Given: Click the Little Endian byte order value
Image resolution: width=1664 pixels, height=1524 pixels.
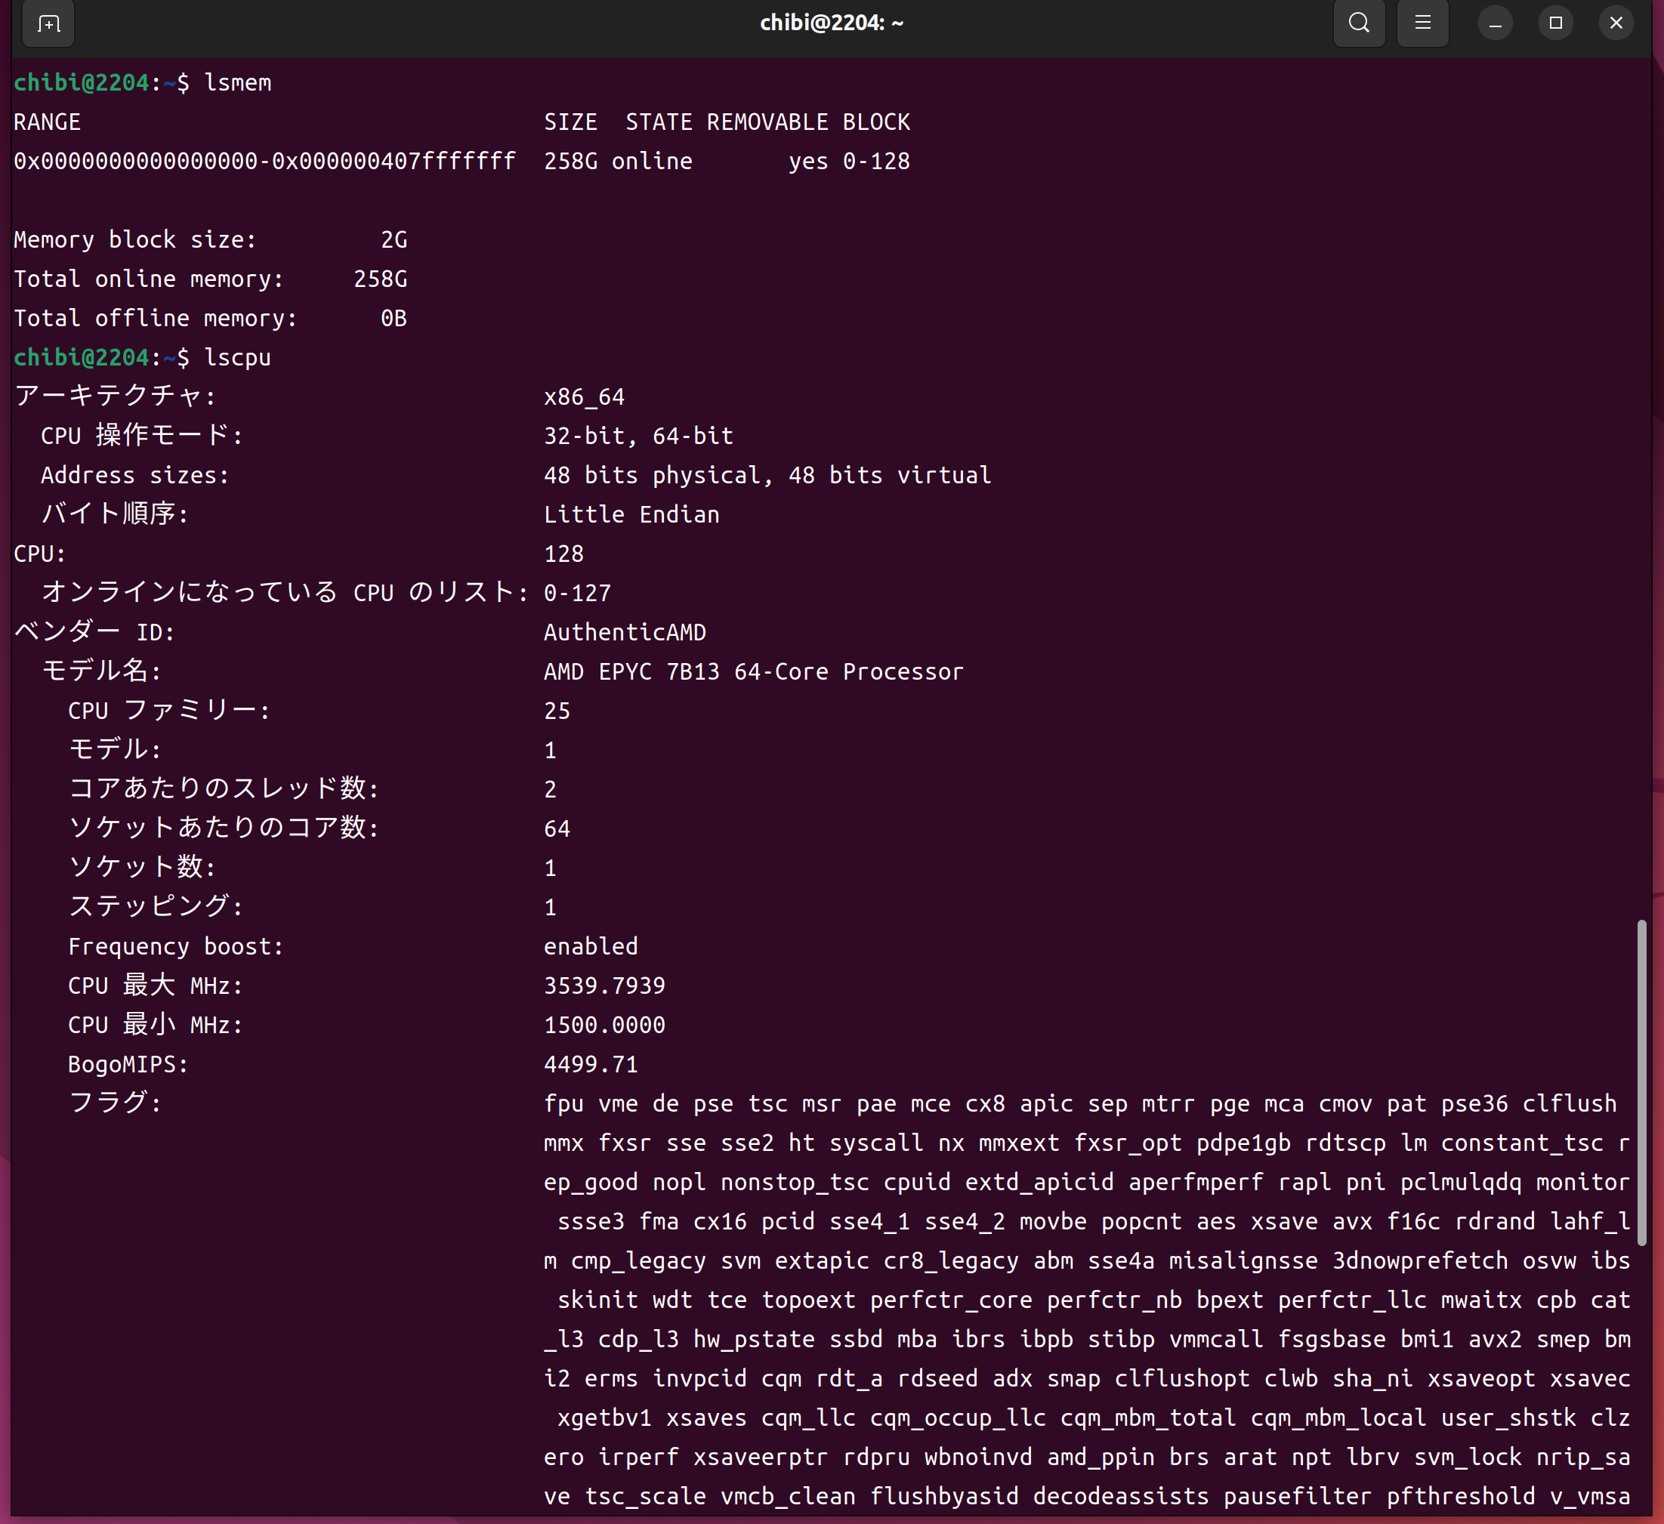Looking at the screenshot, I should [631, 514].
